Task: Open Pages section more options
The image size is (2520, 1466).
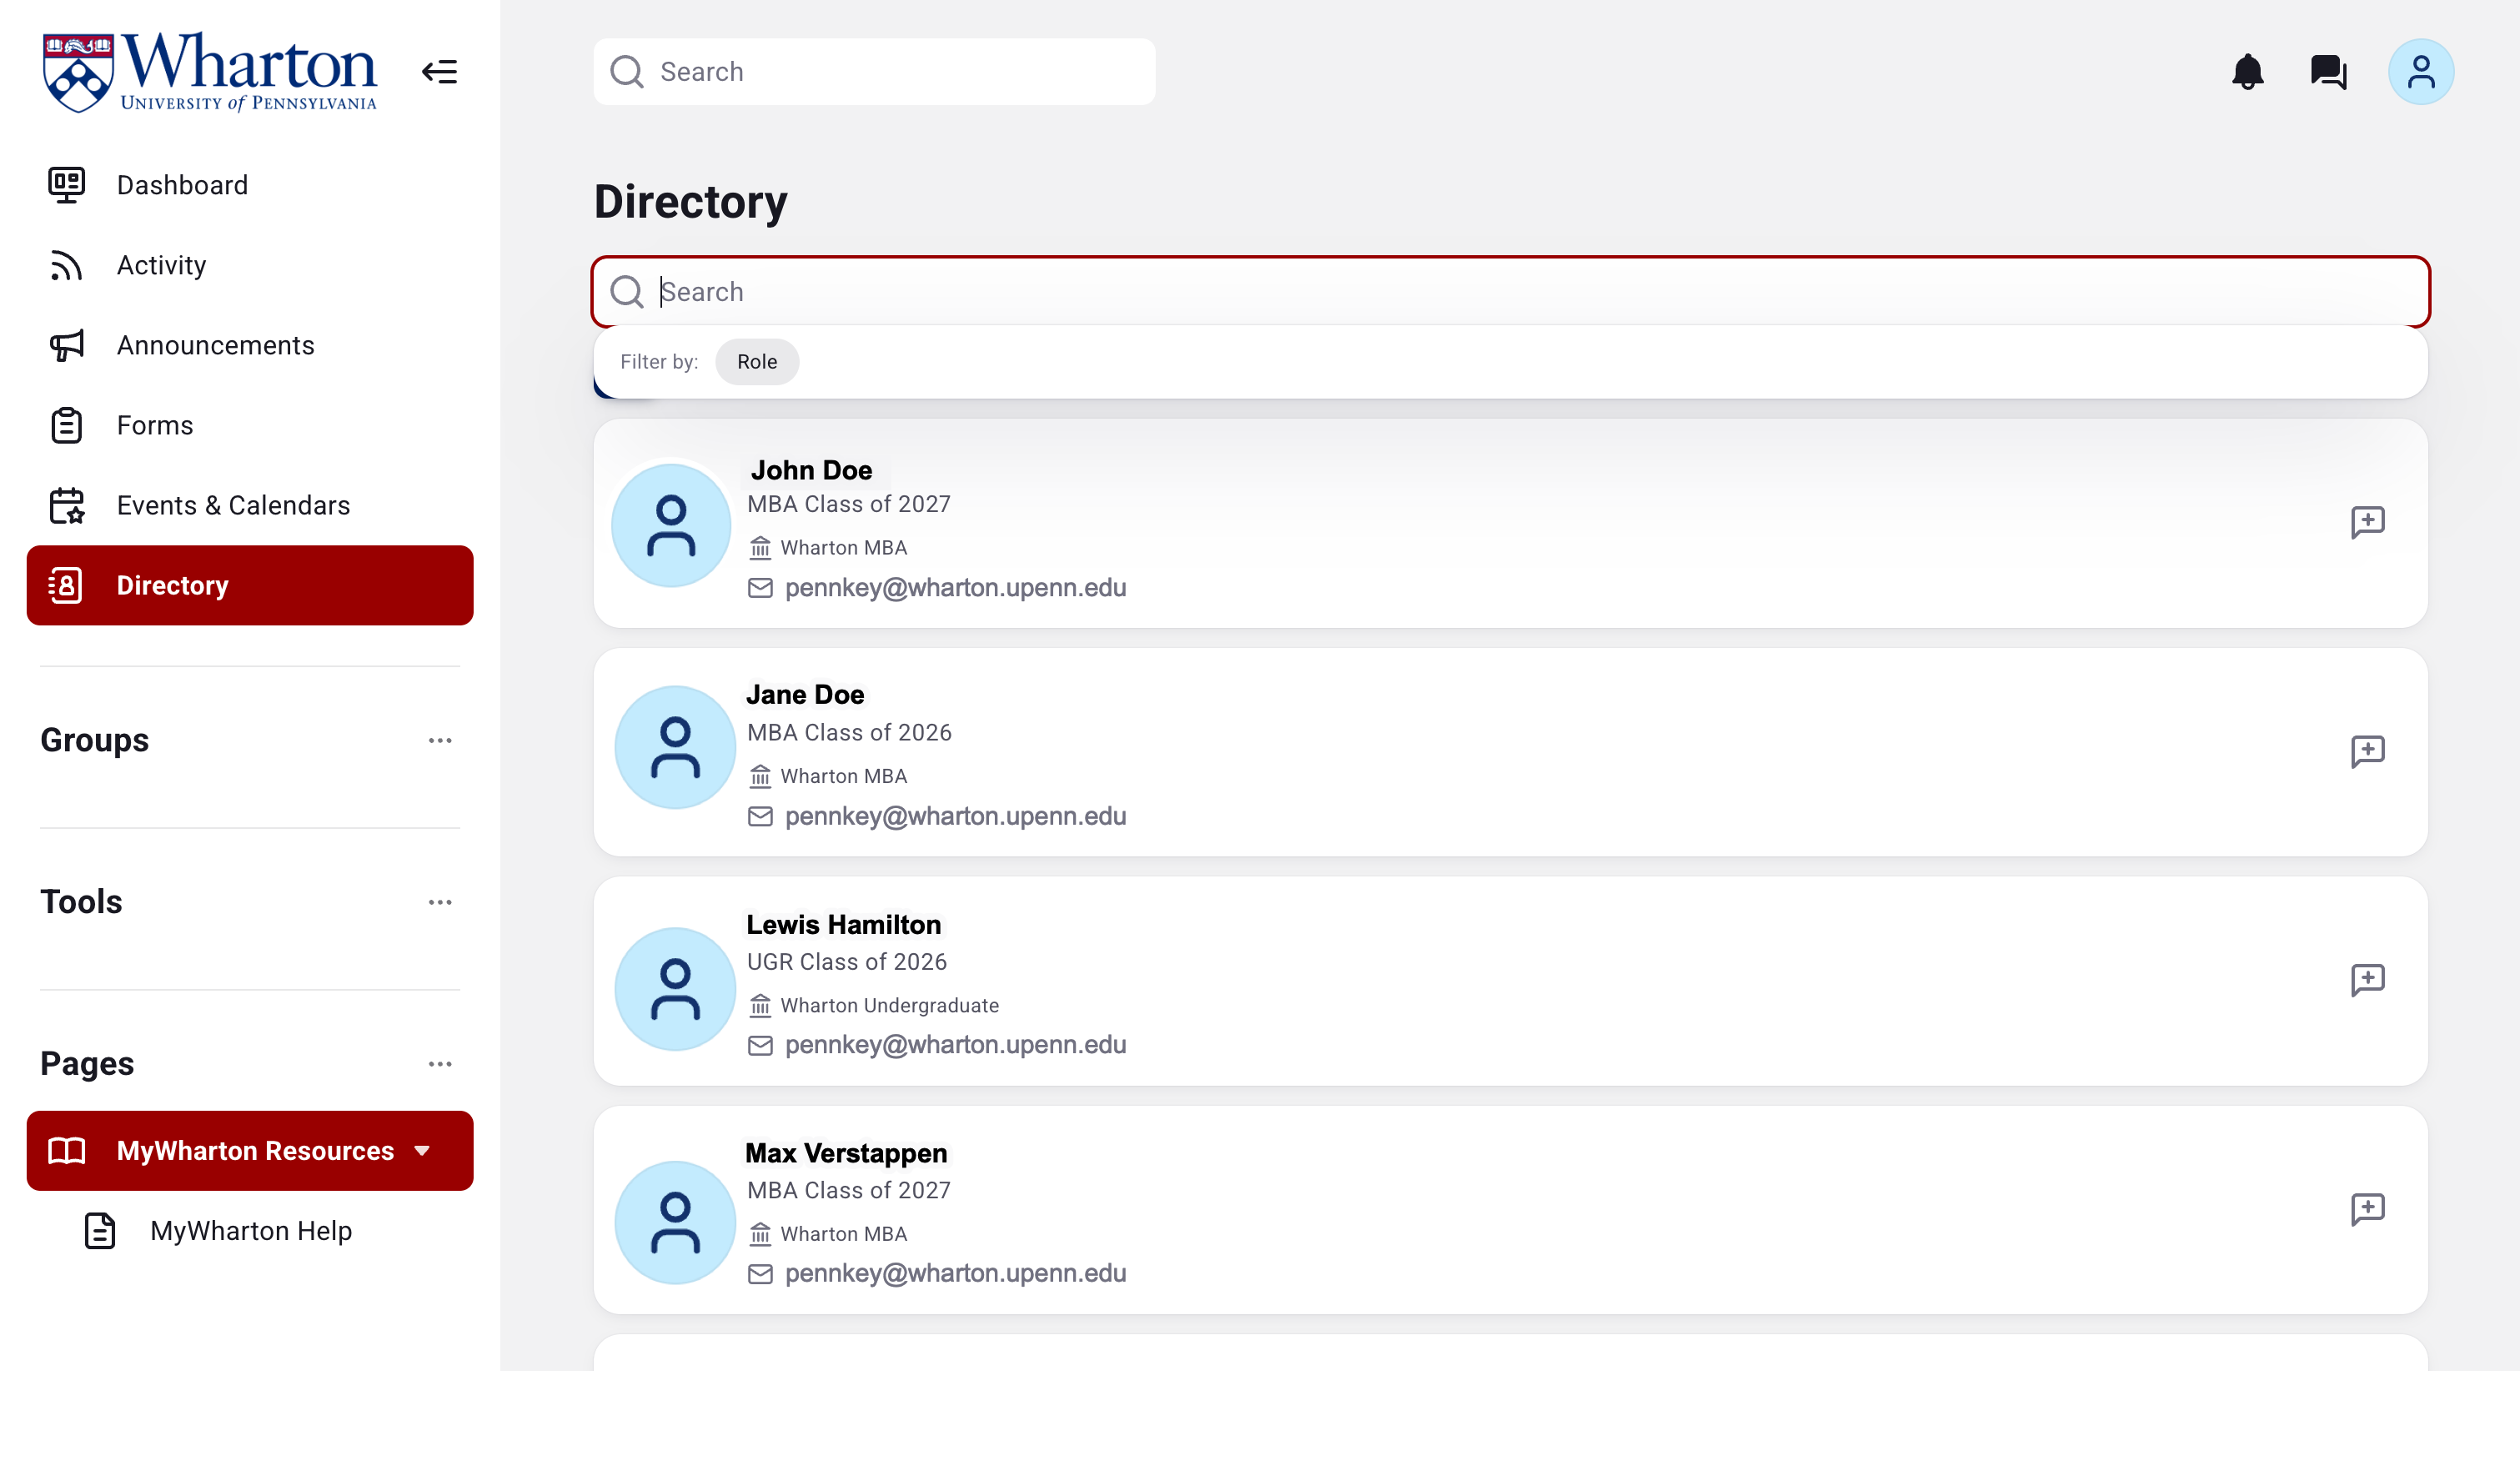Action: pyautogui.click(x=440, y=1064)
